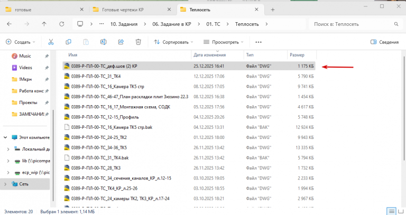406x215 pixels.
Task: Close the готовые tab
Action: click(x=81, y=10)
